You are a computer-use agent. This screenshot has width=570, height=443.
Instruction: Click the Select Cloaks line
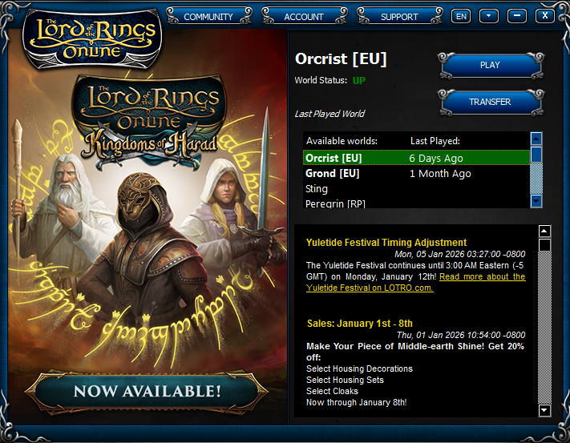point(332,392)
